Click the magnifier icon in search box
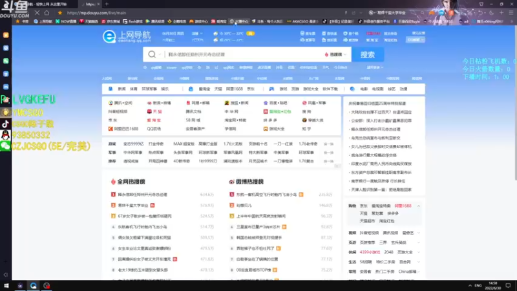Viewport: 517px width, 291px height. click(152, 54)
